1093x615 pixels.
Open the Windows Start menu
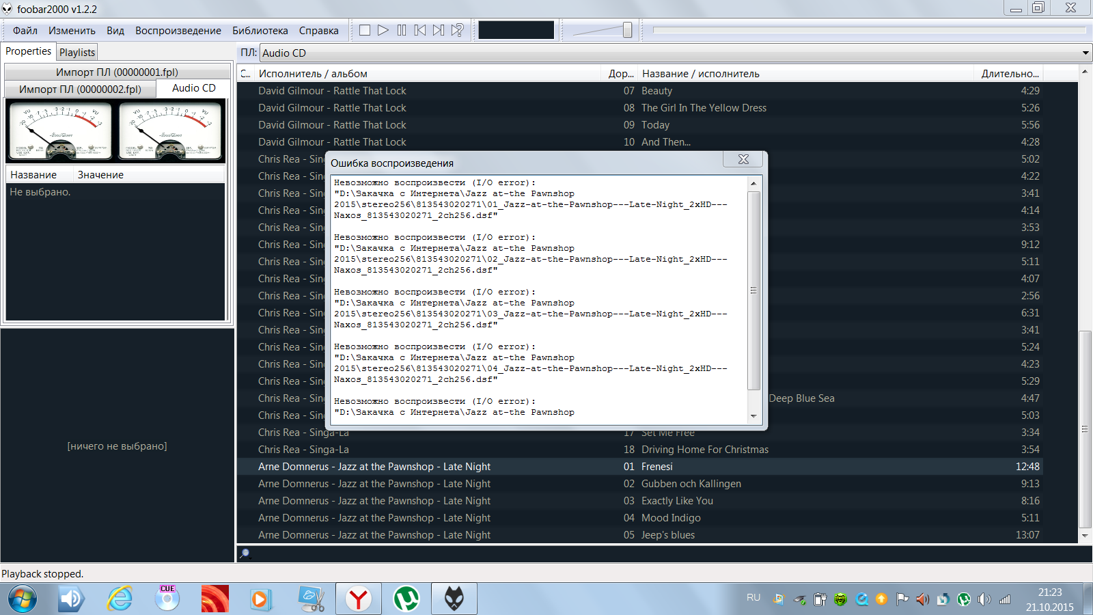coord(22,599)
